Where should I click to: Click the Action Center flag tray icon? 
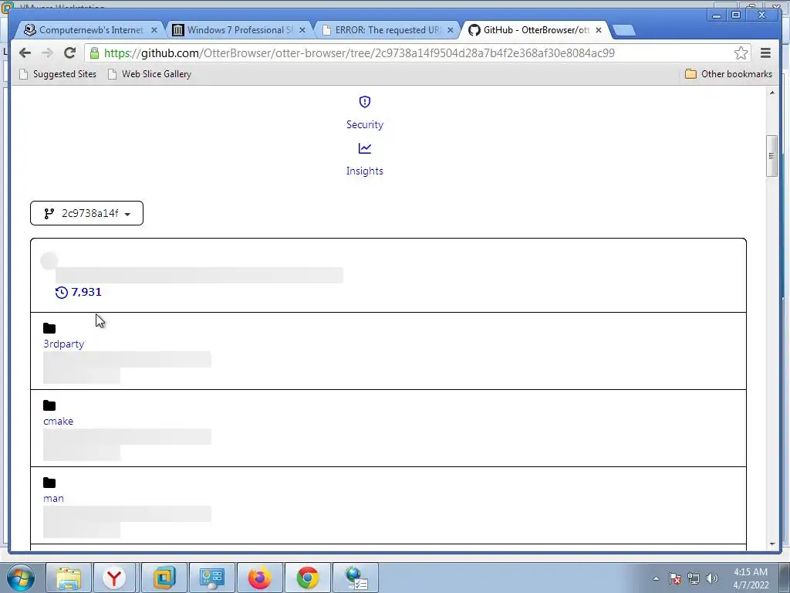674,578
